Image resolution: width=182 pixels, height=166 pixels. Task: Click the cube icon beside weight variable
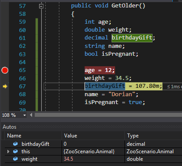pos(15,159)
